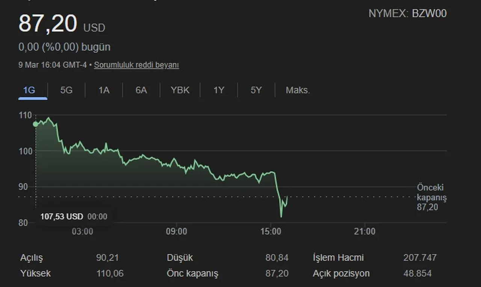Switch to the 5G time range tab
The image size is (481, 287).
(66, 90)
